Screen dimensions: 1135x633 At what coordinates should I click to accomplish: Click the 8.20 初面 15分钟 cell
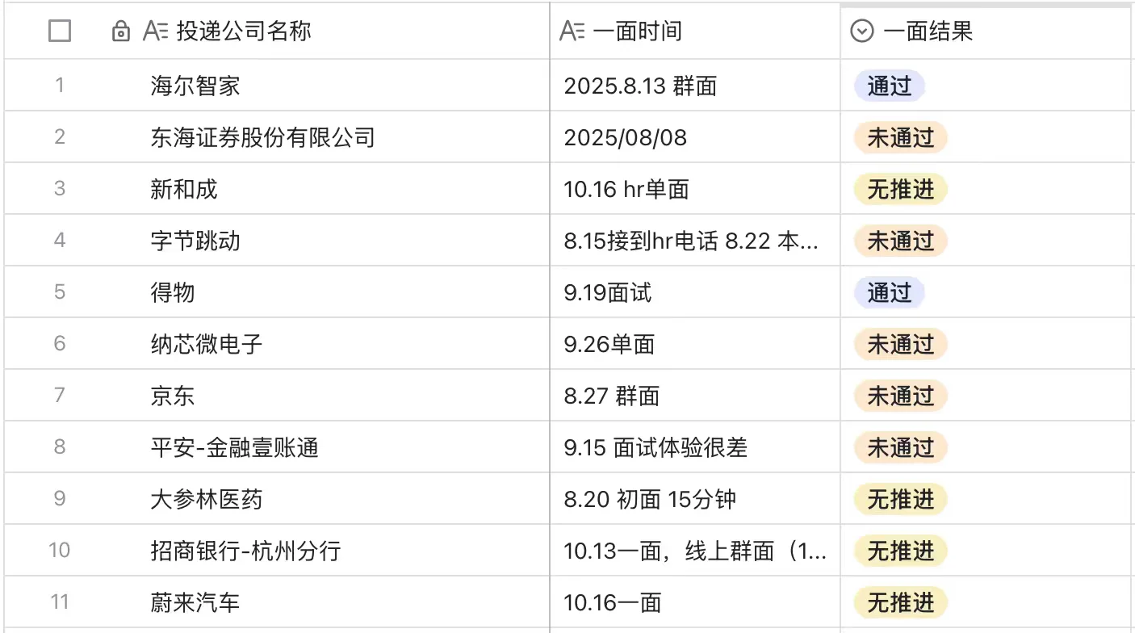pyautogui.click(x=650, y=499)
